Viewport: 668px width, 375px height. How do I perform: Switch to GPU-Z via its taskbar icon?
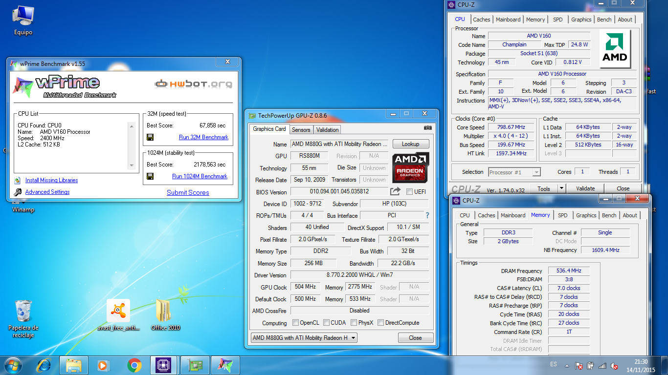point(195,365)
